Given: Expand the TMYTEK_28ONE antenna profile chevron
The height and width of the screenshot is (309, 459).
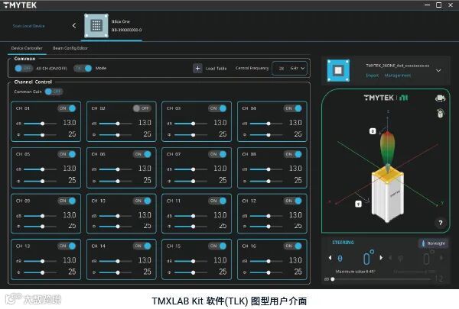Looking at the screenshot, I should pyautogui.click(x=438, y=70).
